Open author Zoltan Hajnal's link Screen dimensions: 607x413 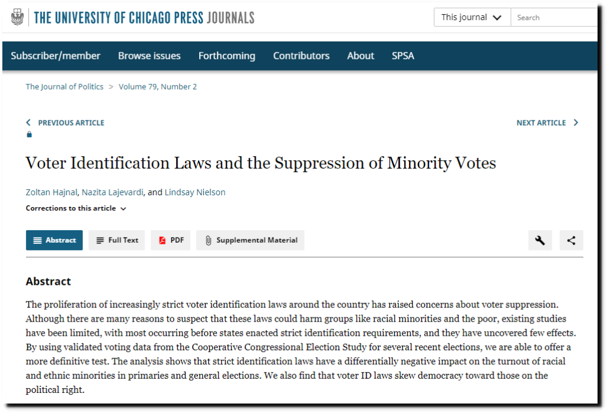coord(52,192)
